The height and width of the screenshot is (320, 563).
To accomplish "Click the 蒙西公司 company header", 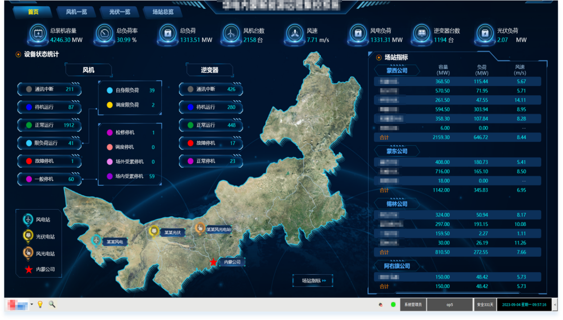I will tap(396, 71).
